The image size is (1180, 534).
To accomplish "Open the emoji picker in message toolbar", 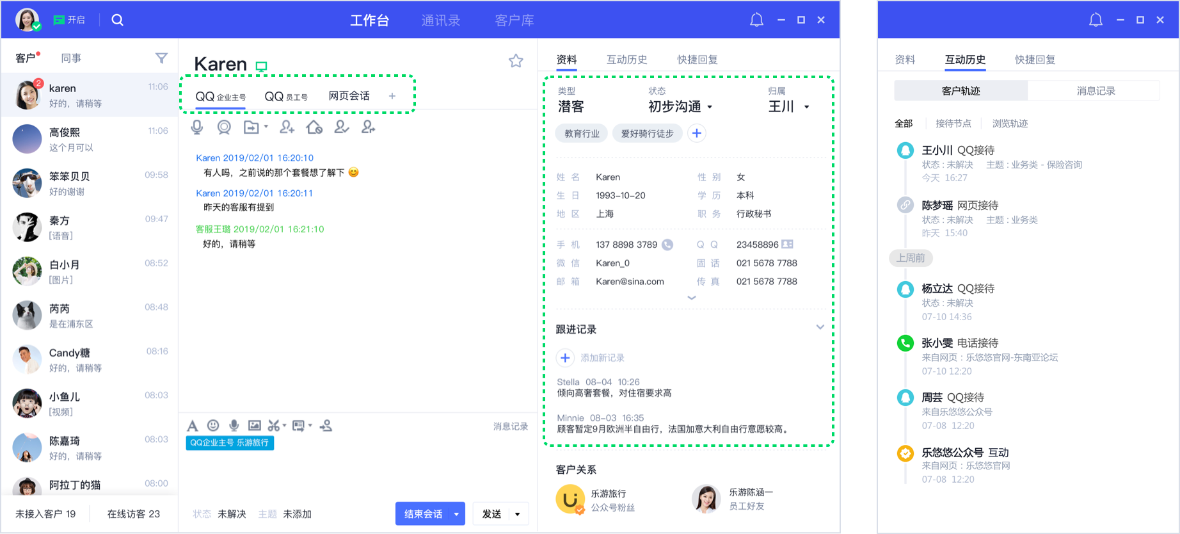I will 213,426.
